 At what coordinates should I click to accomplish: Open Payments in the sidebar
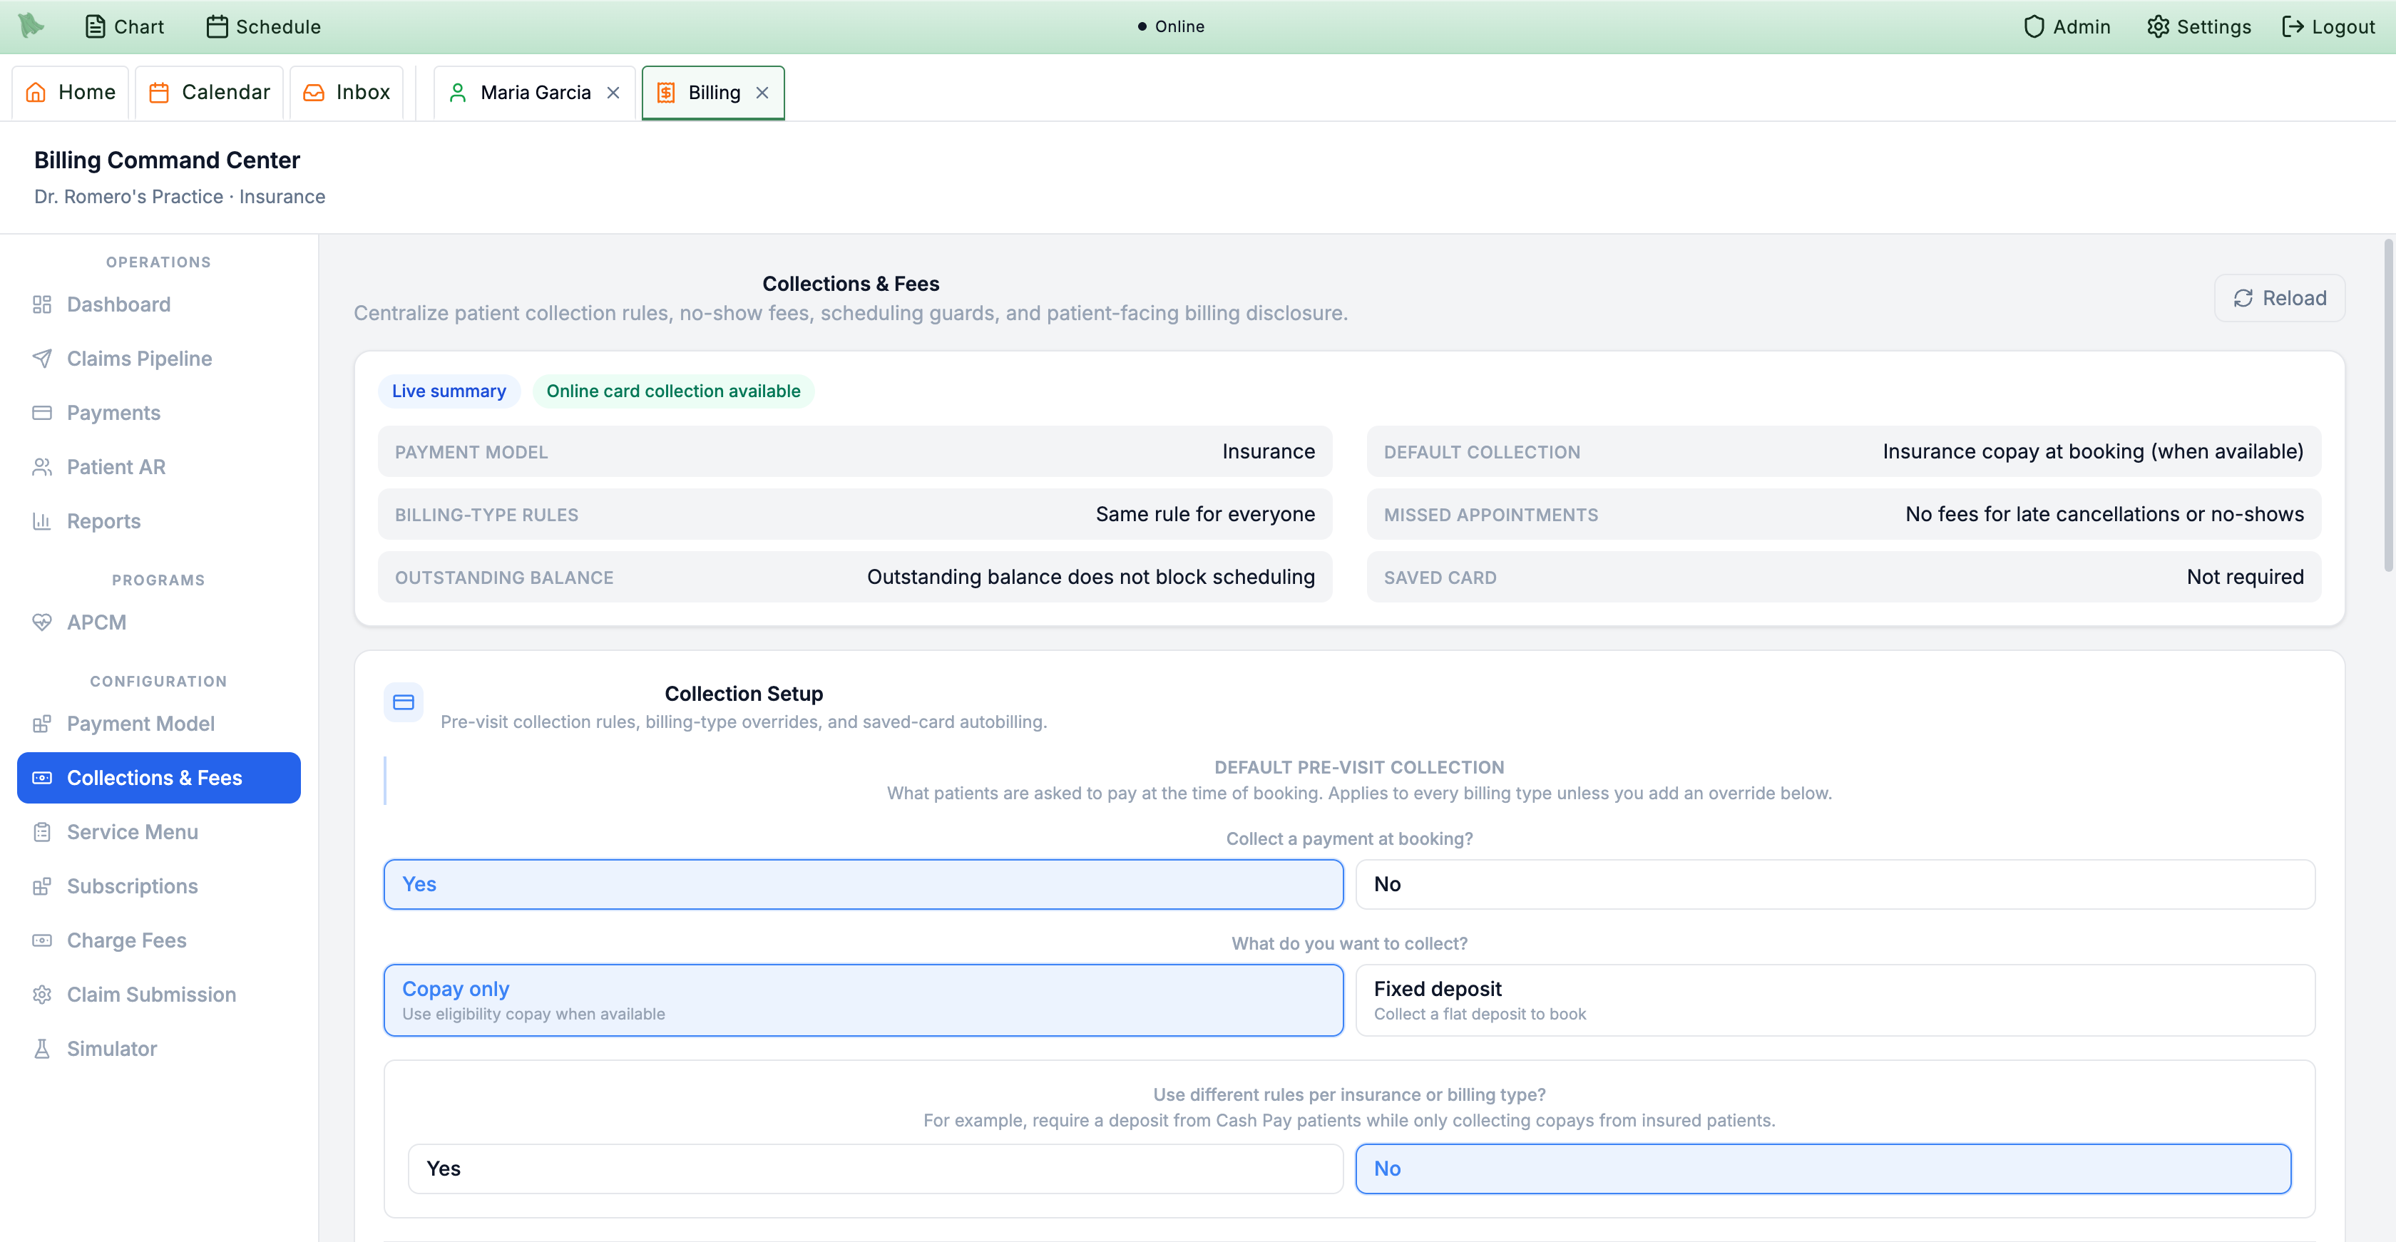coord(159,412)
